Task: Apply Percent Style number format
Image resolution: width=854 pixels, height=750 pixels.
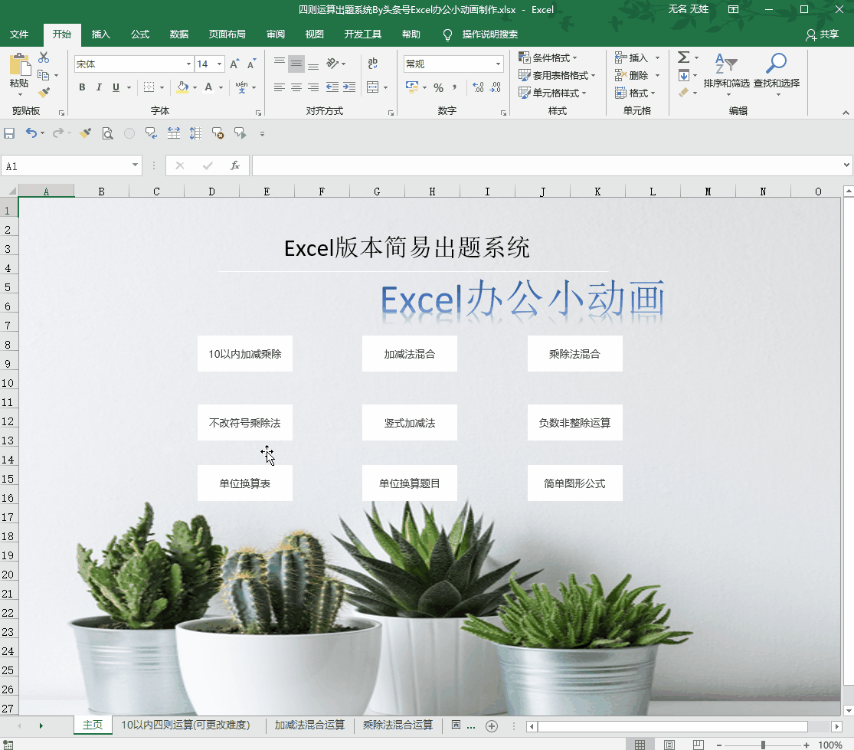Action: click(x=438, y=87)
